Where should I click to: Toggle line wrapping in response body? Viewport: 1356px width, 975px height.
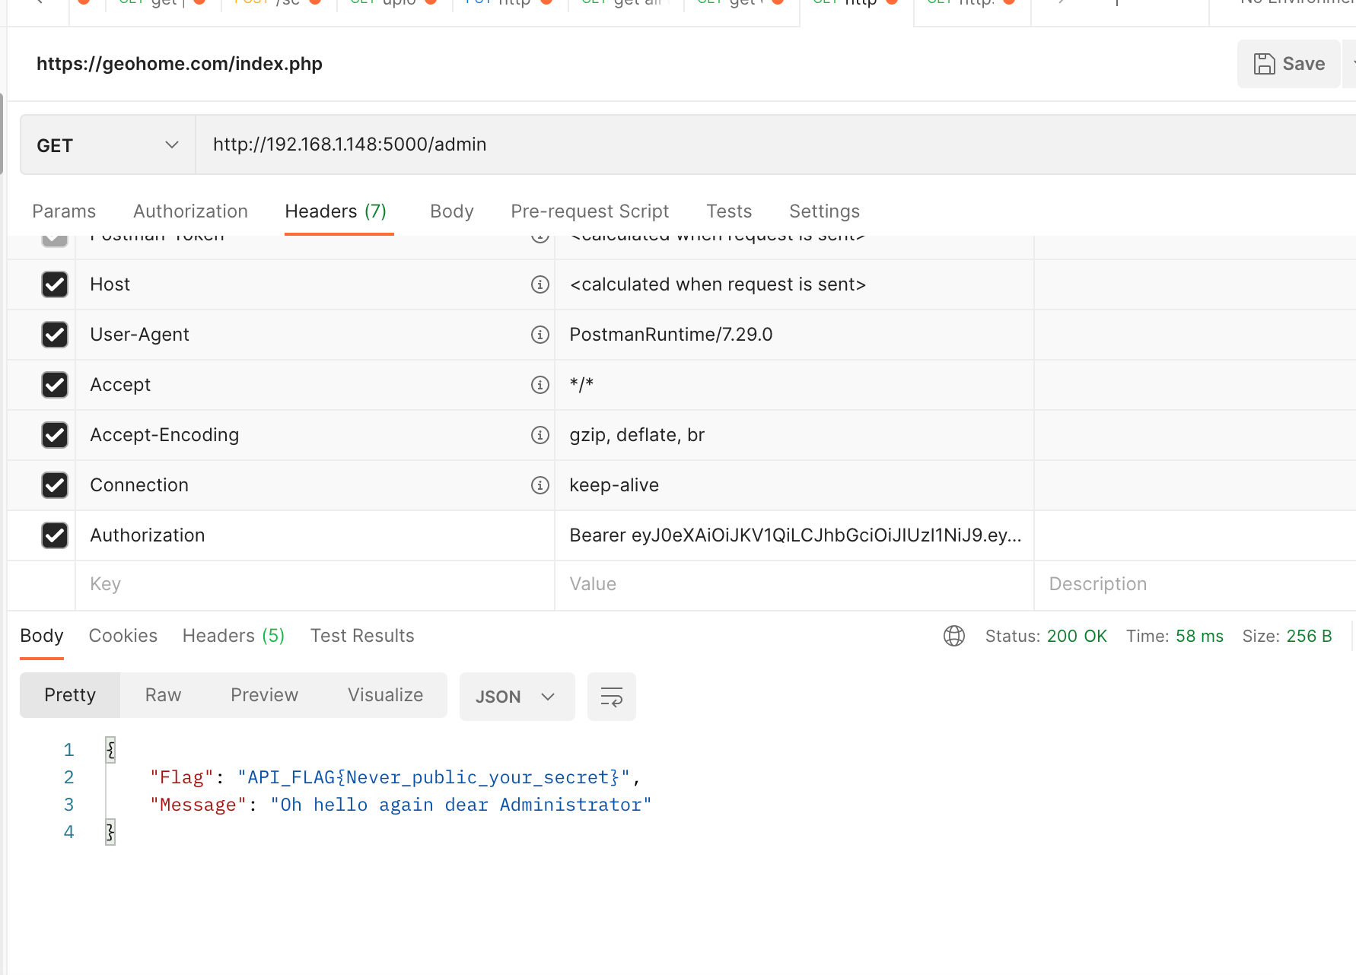coord(611,696)
